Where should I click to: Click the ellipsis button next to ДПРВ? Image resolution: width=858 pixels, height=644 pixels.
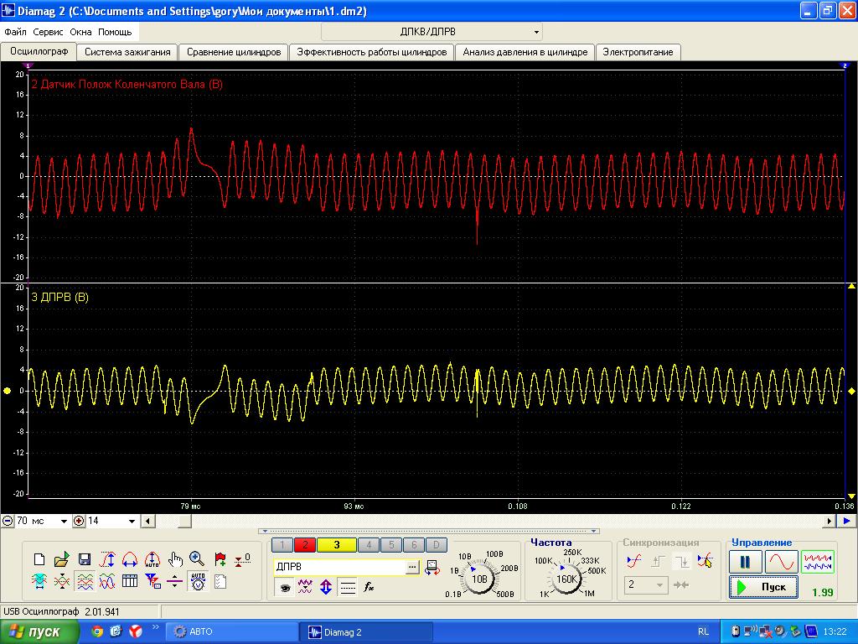(412, 568)
